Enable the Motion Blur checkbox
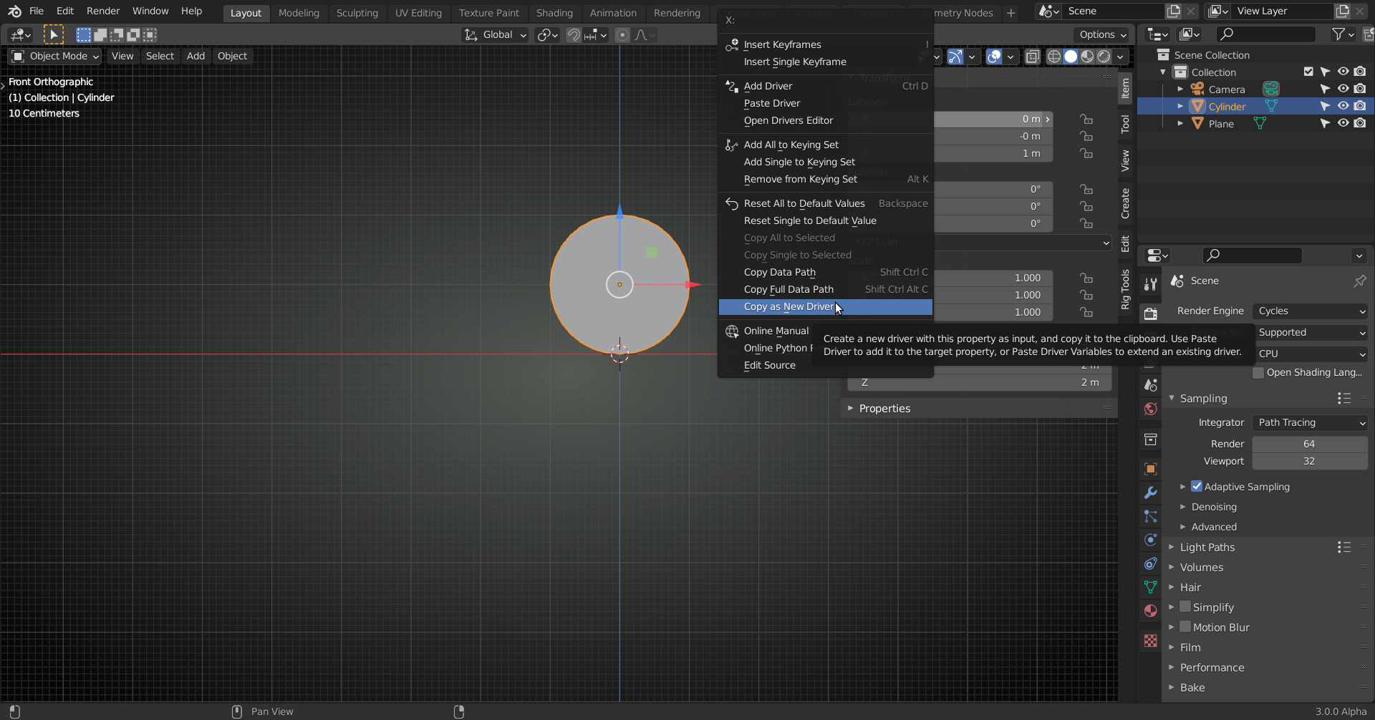The height and width of the screenshot is (720, 1375). click(1185, 627)
